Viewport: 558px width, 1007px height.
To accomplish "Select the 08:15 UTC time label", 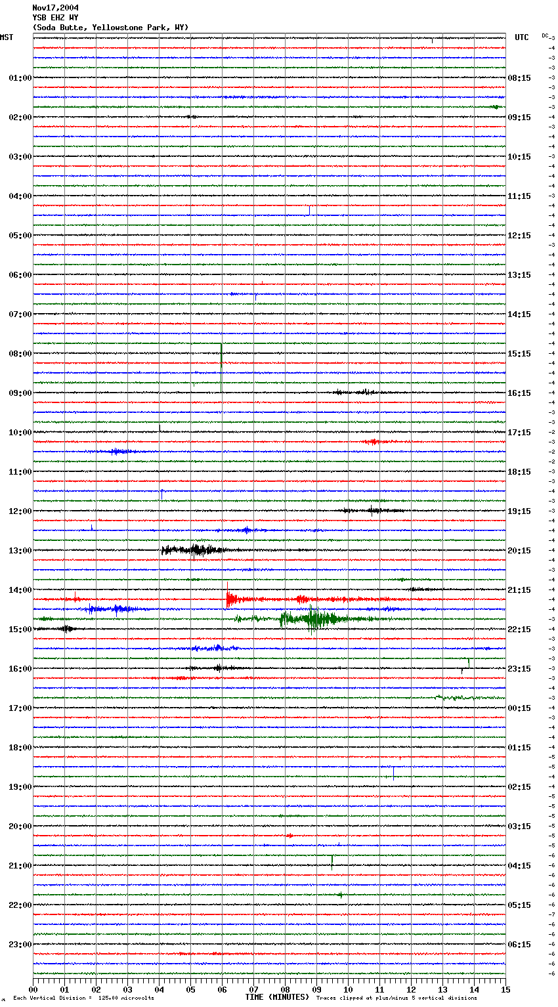I will pyautogui.click(x=519, y=78).
